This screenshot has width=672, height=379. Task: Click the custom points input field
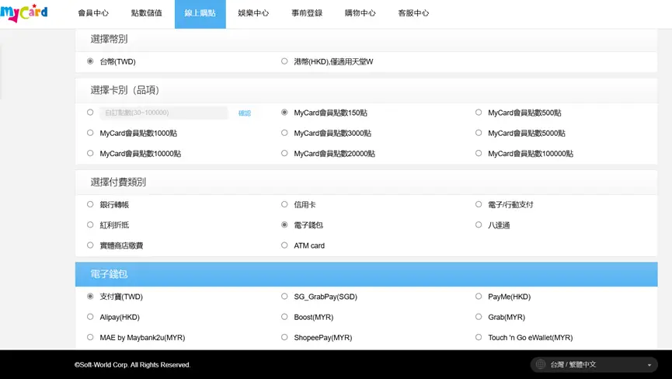pyautogui.click(x=163, y=113)
